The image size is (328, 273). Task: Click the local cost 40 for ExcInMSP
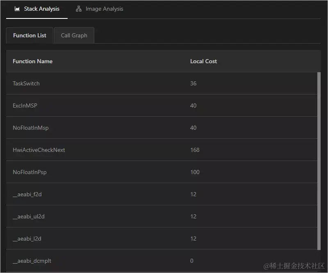[193, 106]
